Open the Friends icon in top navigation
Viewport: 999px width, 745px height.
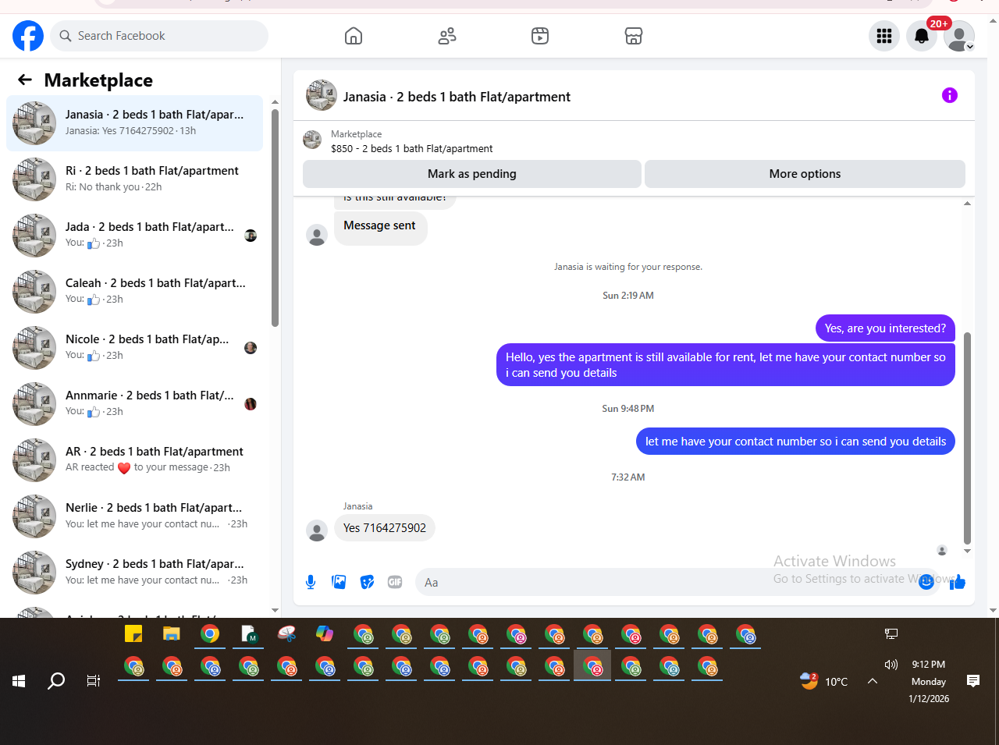(447, 36)
